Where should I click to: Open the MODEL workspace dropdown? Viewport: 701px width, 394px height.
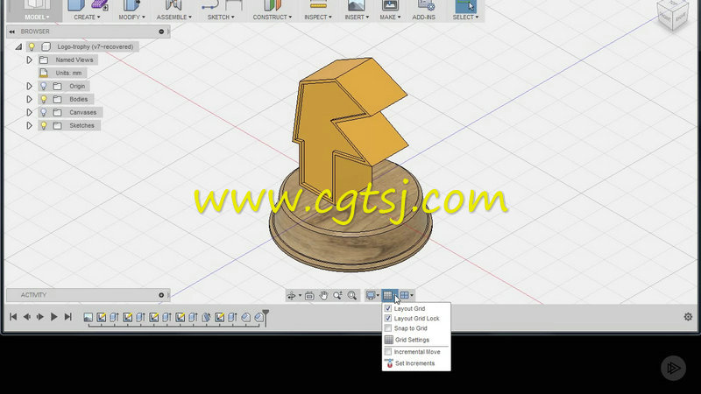(x=37, y=17)
